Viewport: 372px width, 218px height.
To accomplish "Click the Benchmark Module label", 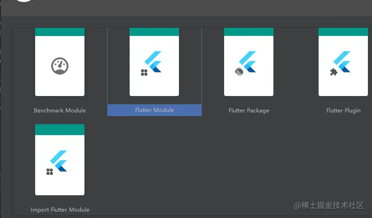I will pyautogui.click(x=60, y=111).
